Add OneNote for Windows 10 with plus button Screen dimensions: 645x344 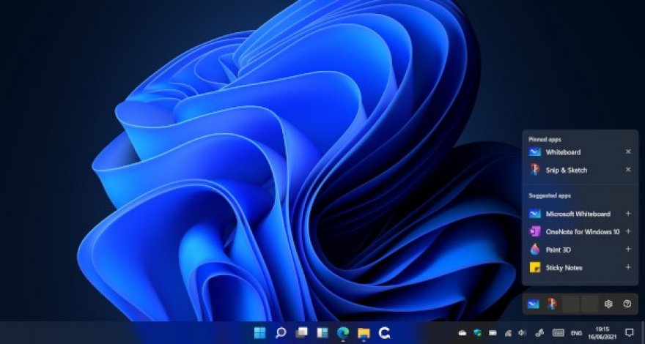(628, 231)
